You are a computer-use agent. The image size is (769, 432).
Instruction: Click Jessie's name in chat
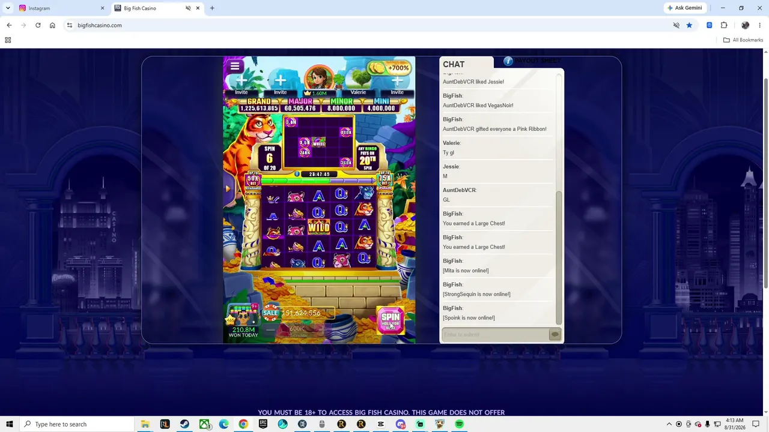(x=451, y=167)
